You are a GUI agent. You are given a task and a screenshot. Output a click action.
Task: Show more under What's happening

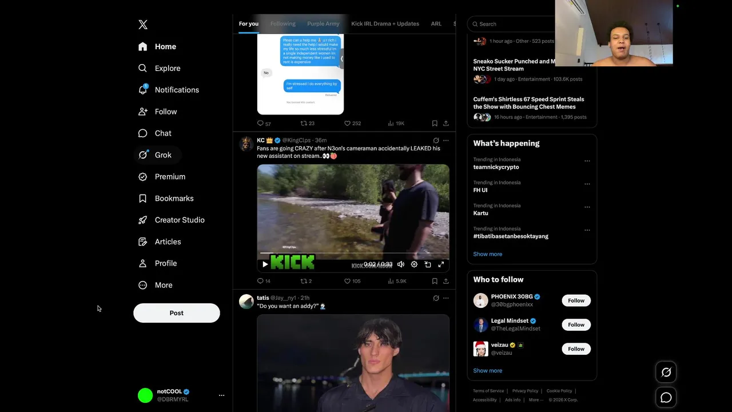point(487,254)
